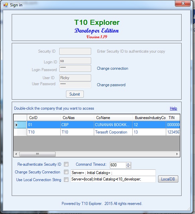Click the LocalDB button
This screenshot has width=195, height=214.
[168, 179]
